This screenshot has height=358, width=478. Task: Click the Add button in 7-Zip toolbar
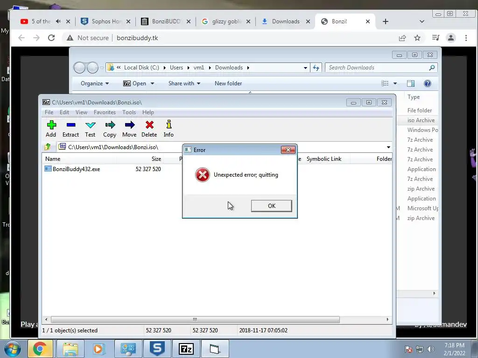pyautogui.click(x=51, y=129)
